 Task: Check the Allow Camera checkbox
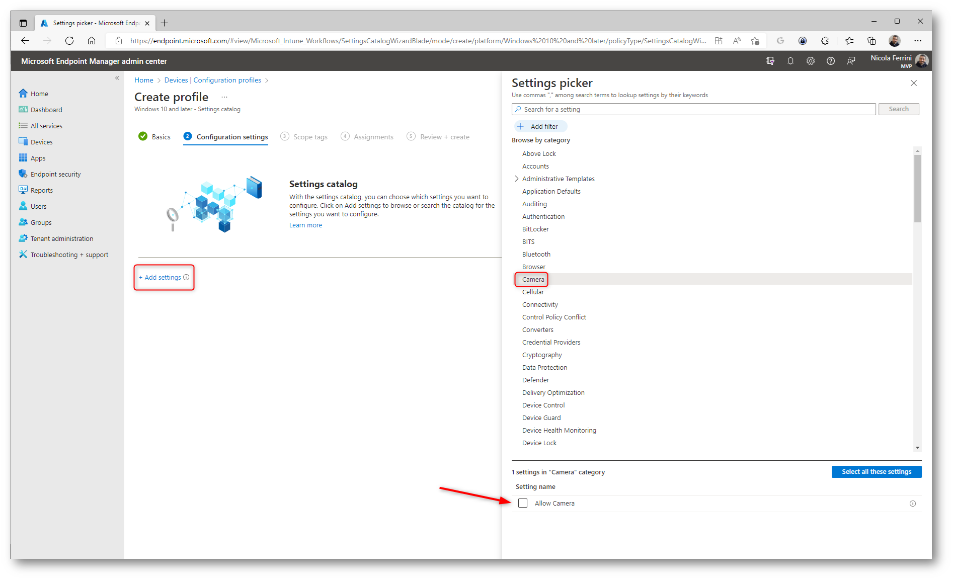pyautogui.click(x=523, y=503)
